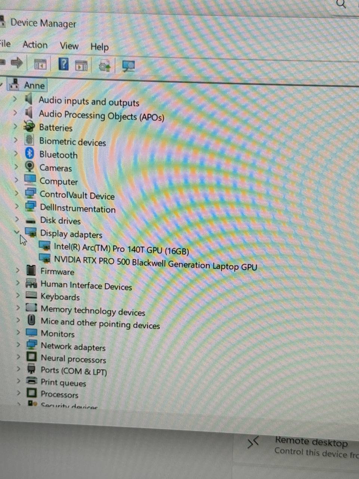Select the Memory technology devices row
359x479 pixels.
93,311
